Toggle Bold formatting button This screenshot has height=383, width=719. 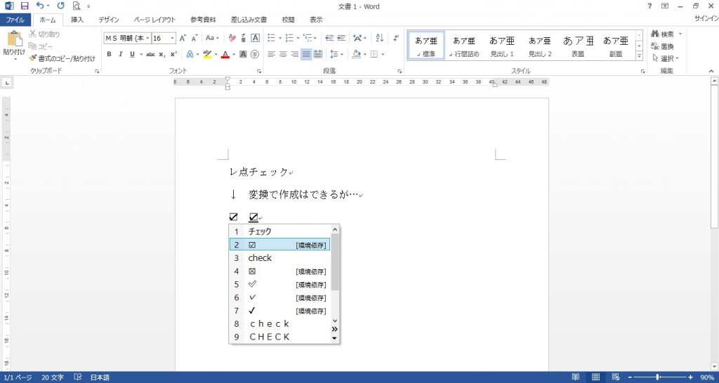109,55
